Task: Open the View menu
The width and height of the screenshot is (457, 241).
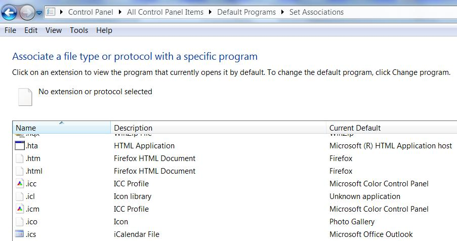Action: coord(54,30)
